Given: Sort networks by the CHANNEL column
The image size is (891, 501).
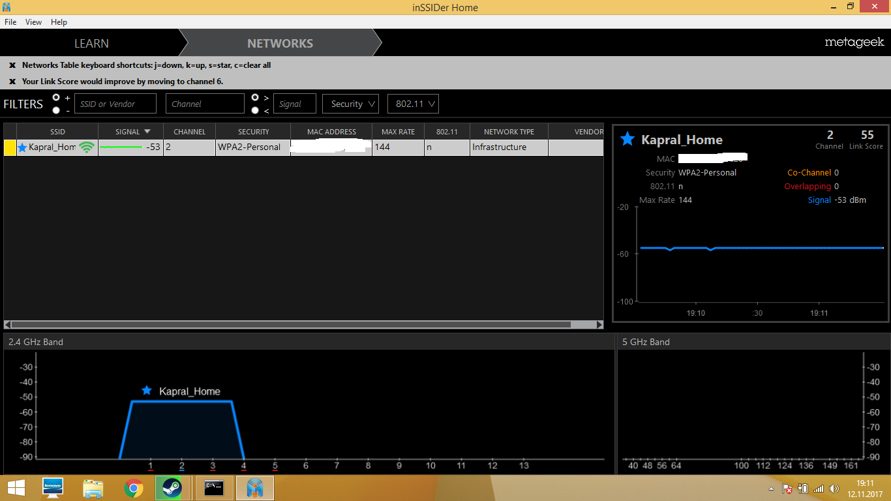Looking at the screenshot, I should 189,132.
